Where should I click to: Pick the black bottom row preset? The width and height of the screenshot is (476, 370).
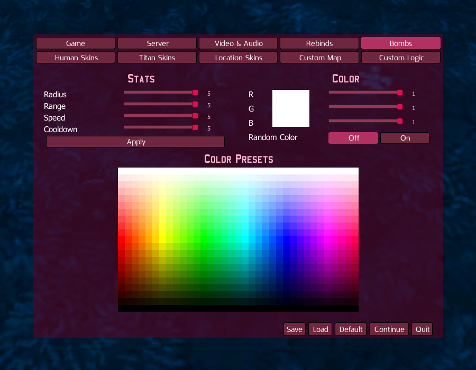[x=239, y=308]
